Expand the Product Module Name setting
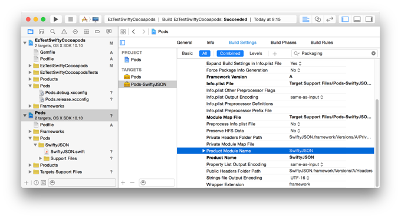 click(203, 151)
